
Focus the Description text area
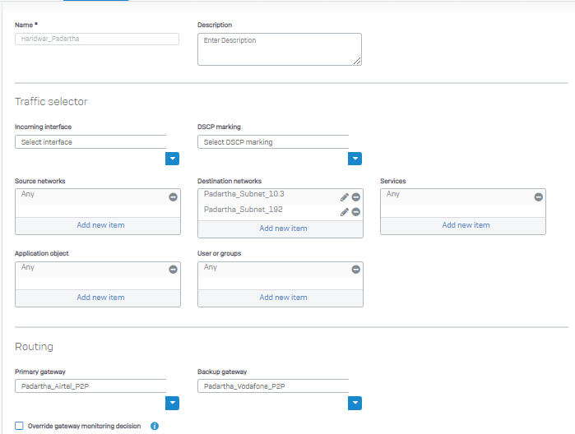click(x=280, y=49)
